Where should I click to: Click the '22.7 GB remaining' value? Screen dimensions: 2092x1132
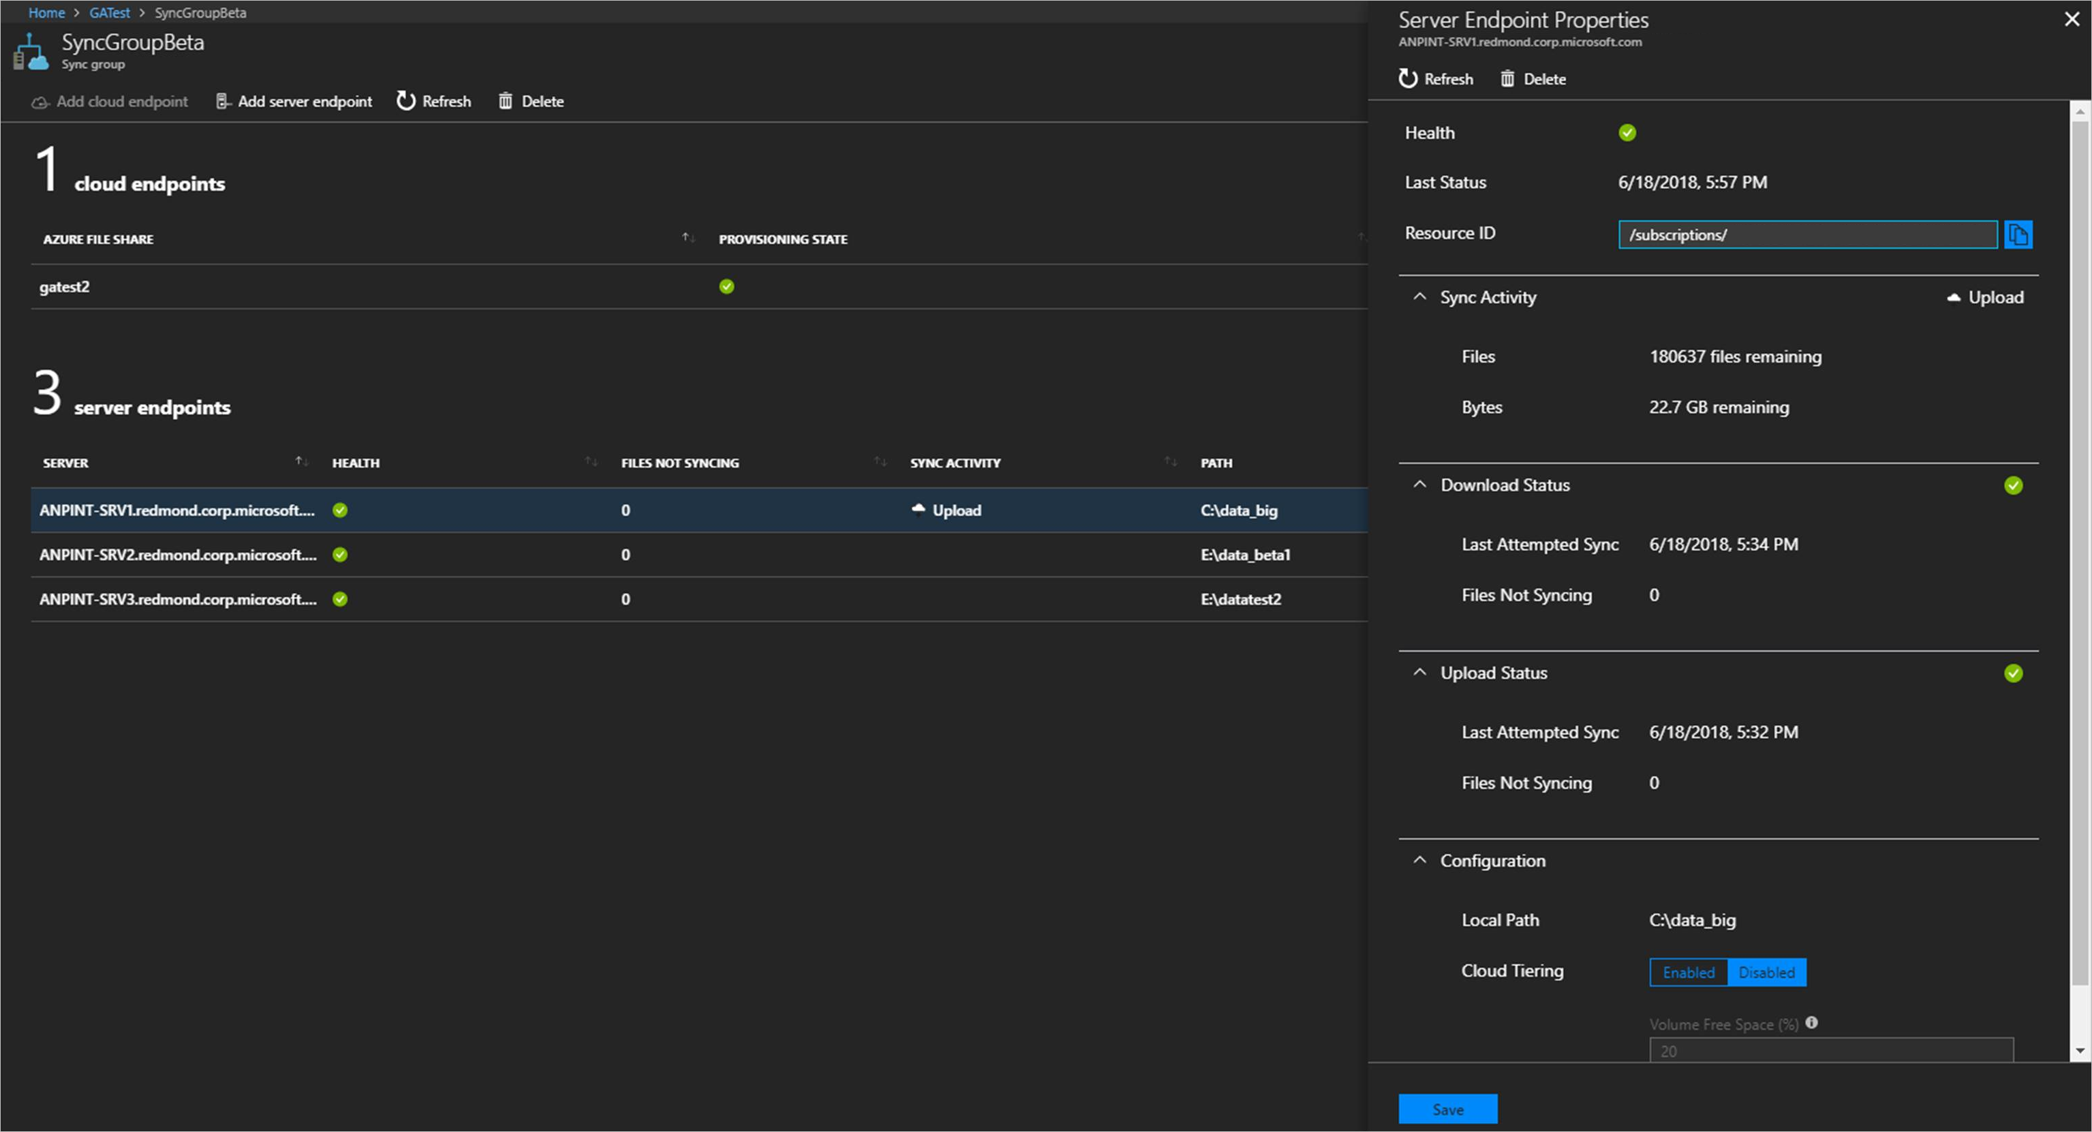pos(1719,408)
